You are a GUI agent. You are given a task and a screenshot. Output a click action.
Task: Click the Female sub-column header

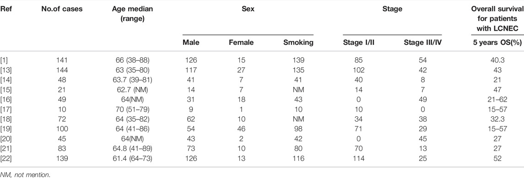coord(241,43)
